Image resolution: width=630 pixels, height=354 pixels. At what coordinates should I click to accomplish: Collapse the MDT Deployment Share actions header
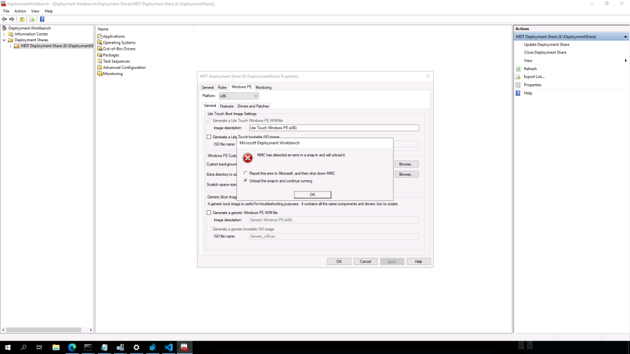click(625, 37)
